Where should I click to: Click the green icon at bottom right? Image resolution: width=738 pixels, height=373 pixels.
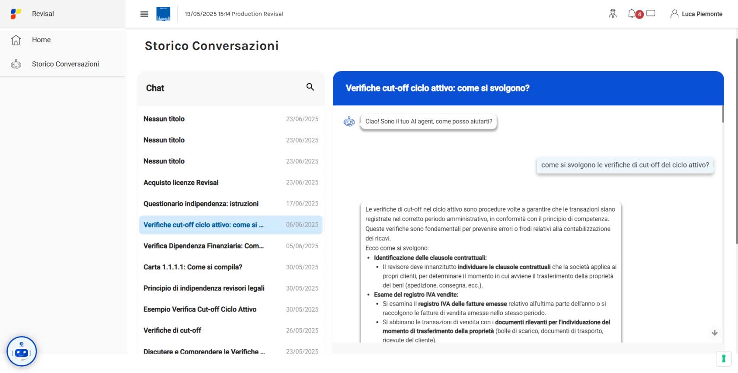click(x=723, y=359)
